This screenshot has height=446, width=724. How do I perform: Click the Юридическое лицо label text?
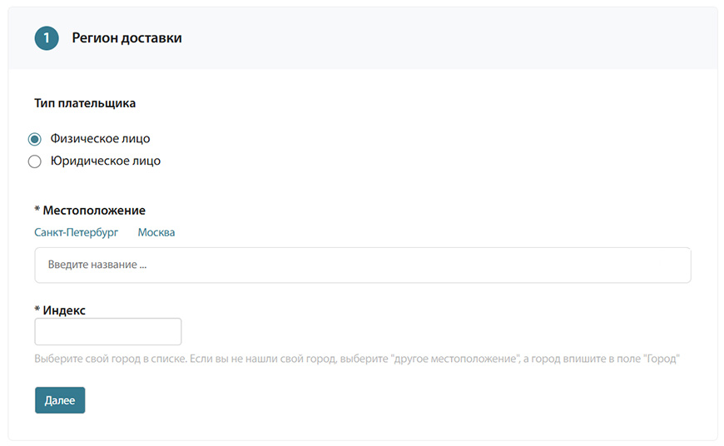tap(106, 161)
